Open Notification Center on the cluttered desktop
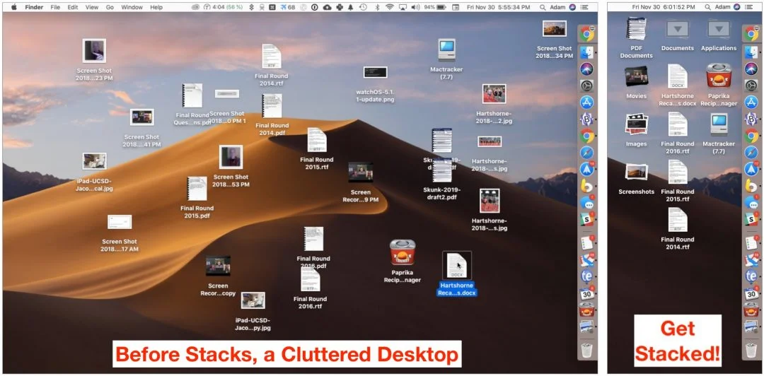This screenshot has height=376, width=764. pyautogui.click(x=584, y=7)
